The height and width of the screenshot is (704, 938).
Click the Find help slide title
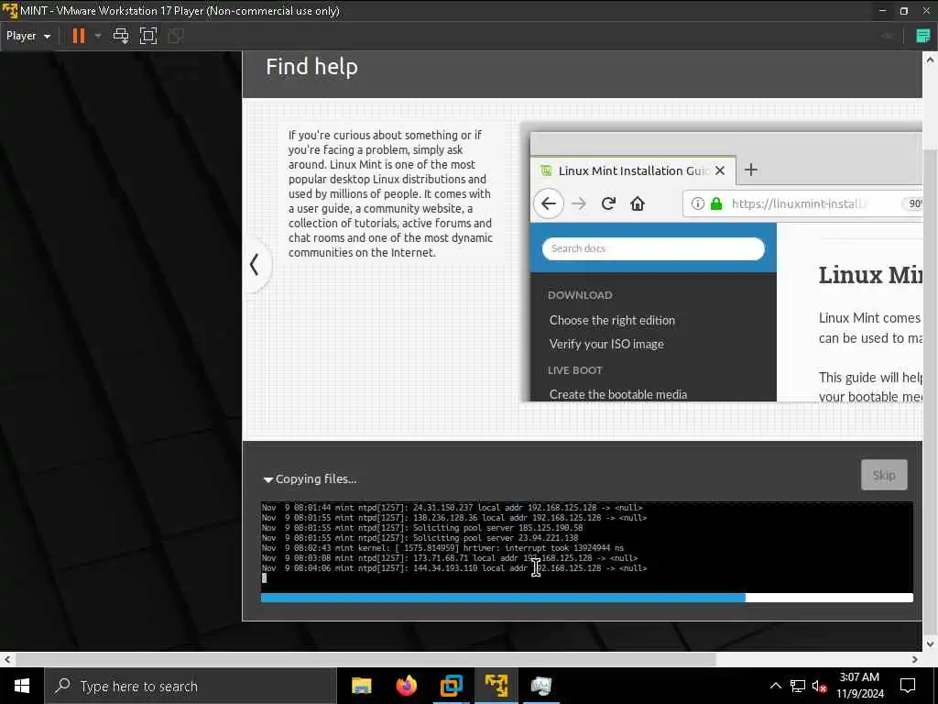point(311,66)
